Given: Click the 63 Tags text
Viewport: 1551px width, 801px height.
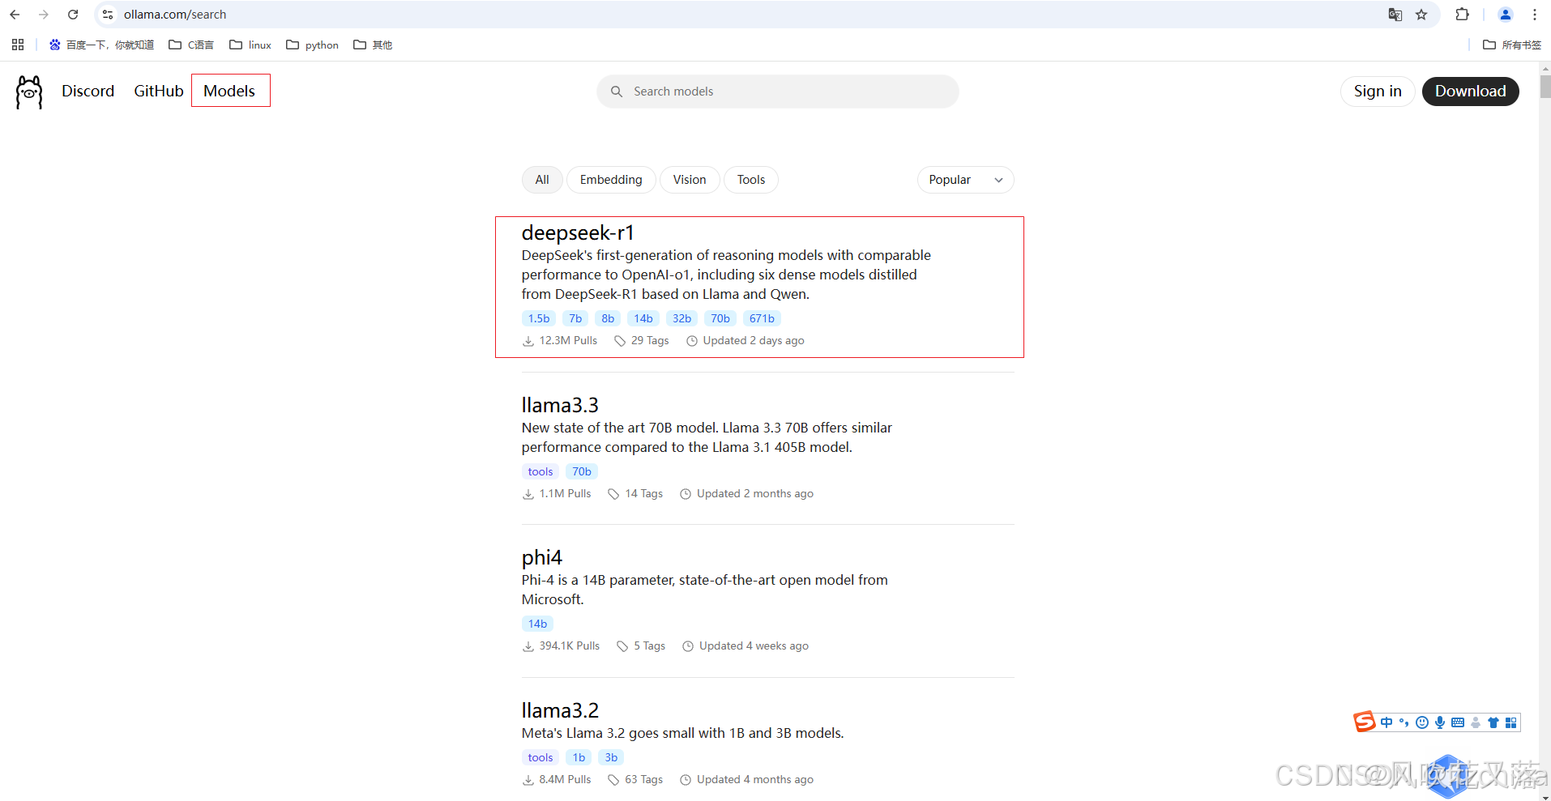Looking at the screenshot, I should [644, 779].
